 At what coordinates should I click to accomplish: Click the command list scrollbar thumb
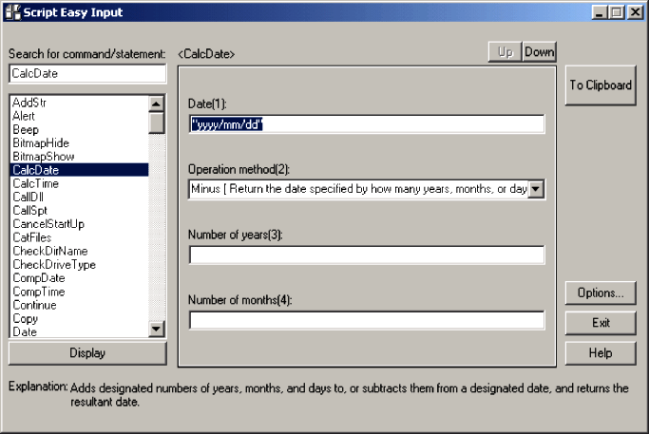157,123
